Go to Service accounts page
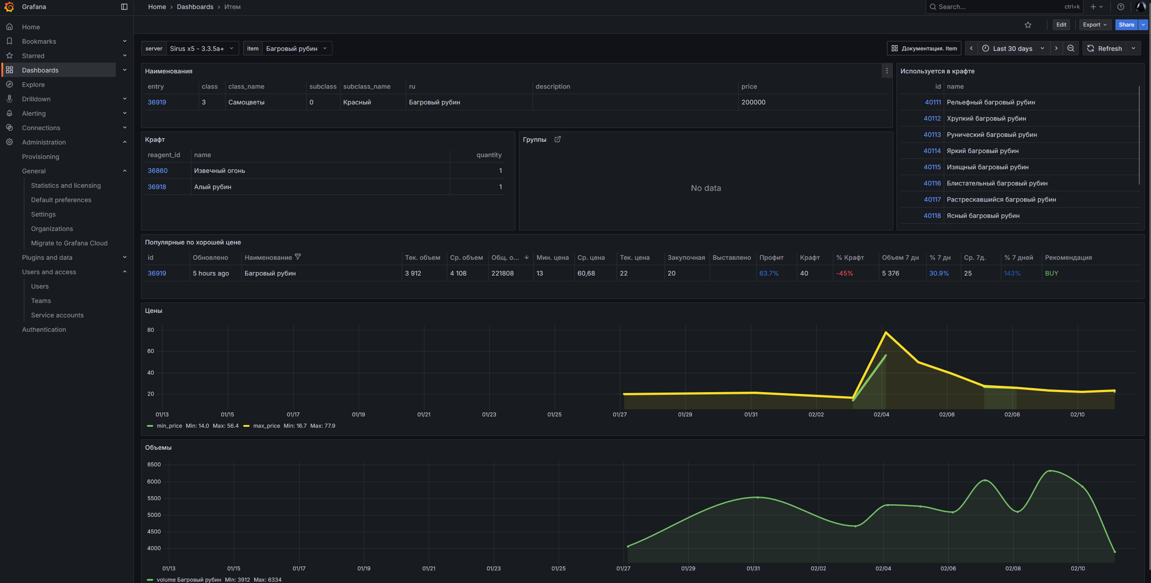The height and width of the screenshot is (583, 1151). coord(57,315)
